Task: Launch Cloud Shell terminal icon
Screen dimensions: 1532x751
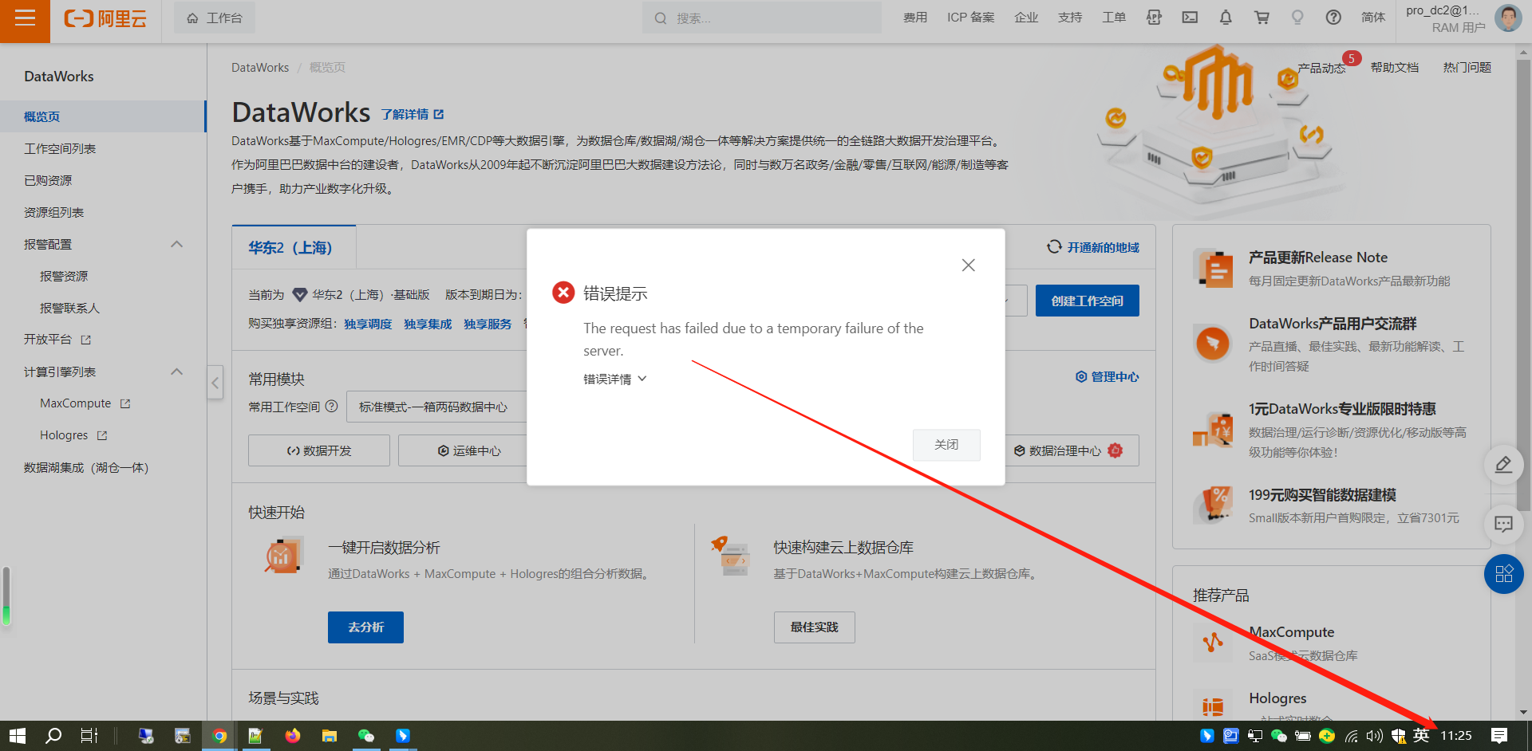Action: tap(1190, 18)
